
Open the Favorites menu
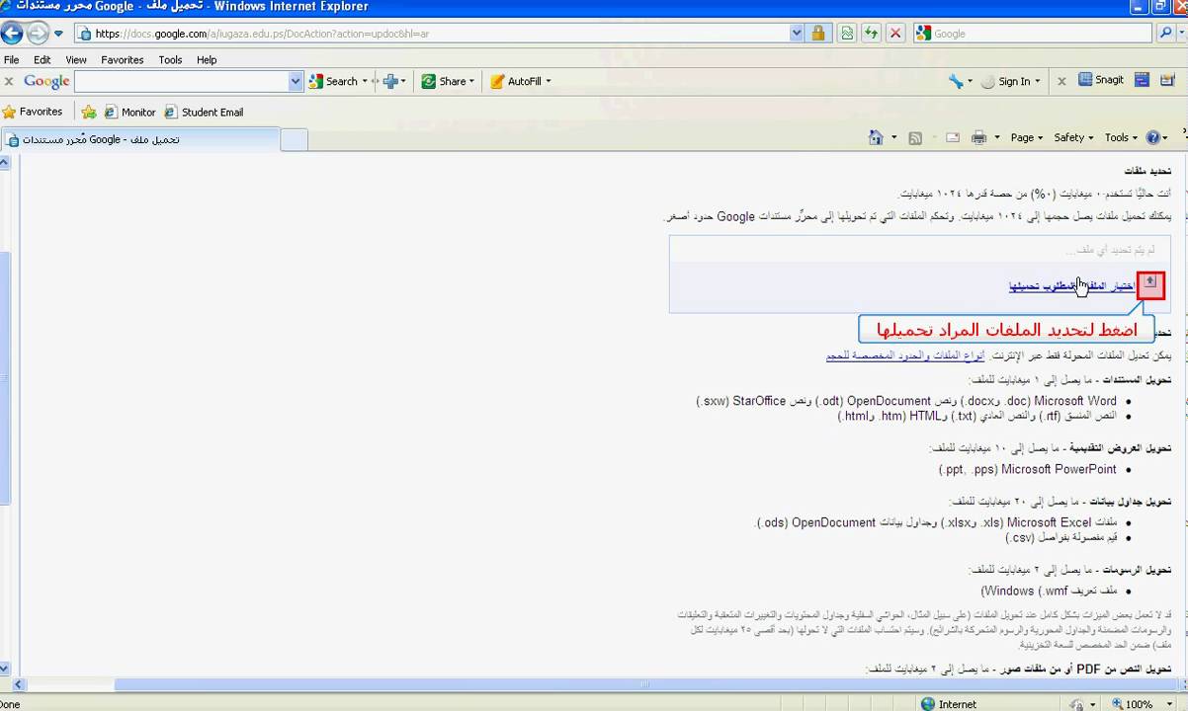(123, 60)
